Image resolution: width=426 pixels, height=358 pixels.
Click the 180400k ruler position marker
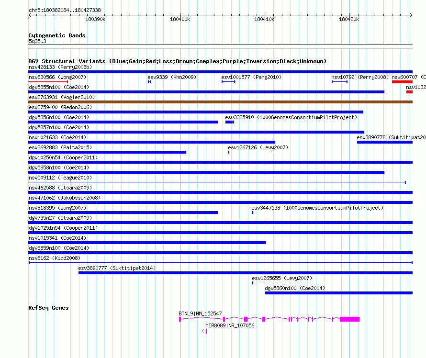[x=180, y=19]
